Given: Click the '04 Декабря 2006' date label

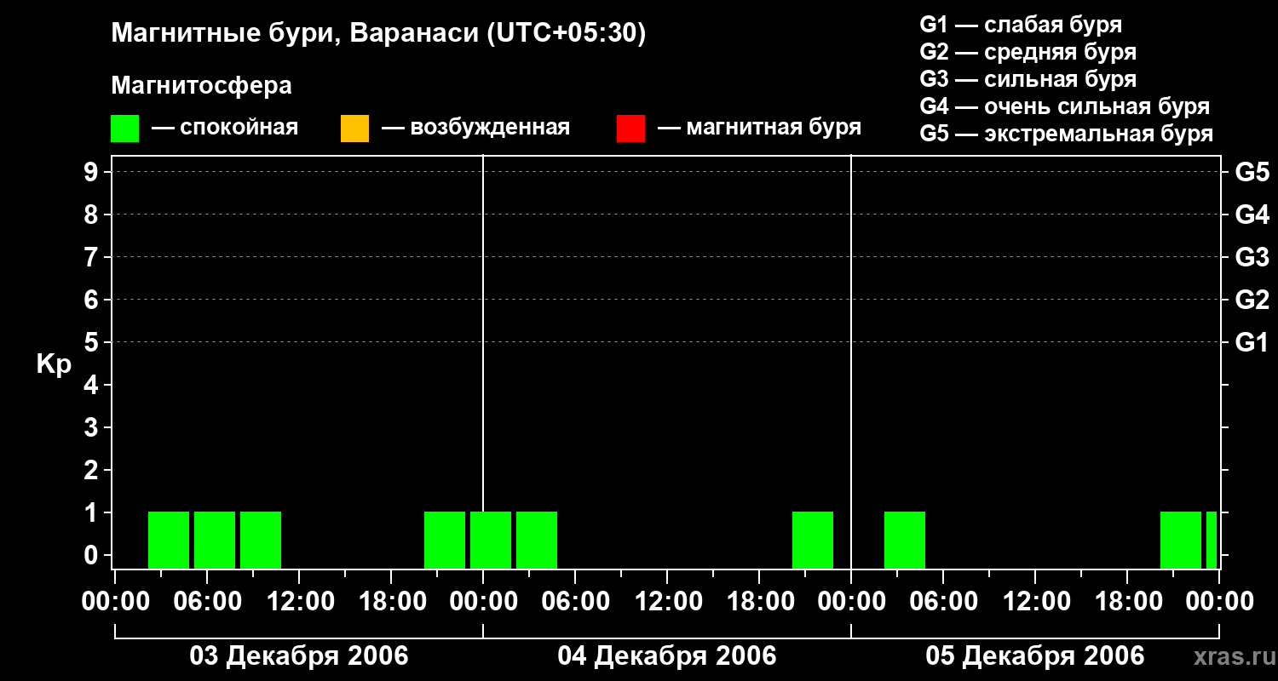Looking at the screenshot, I should pos(666,655).
